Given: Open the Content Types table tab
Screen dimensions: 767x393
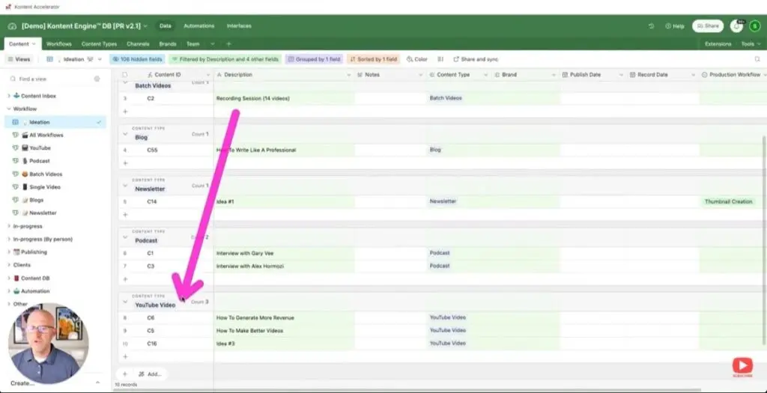Looking at the screenshot, I should [x=99, y=44].
